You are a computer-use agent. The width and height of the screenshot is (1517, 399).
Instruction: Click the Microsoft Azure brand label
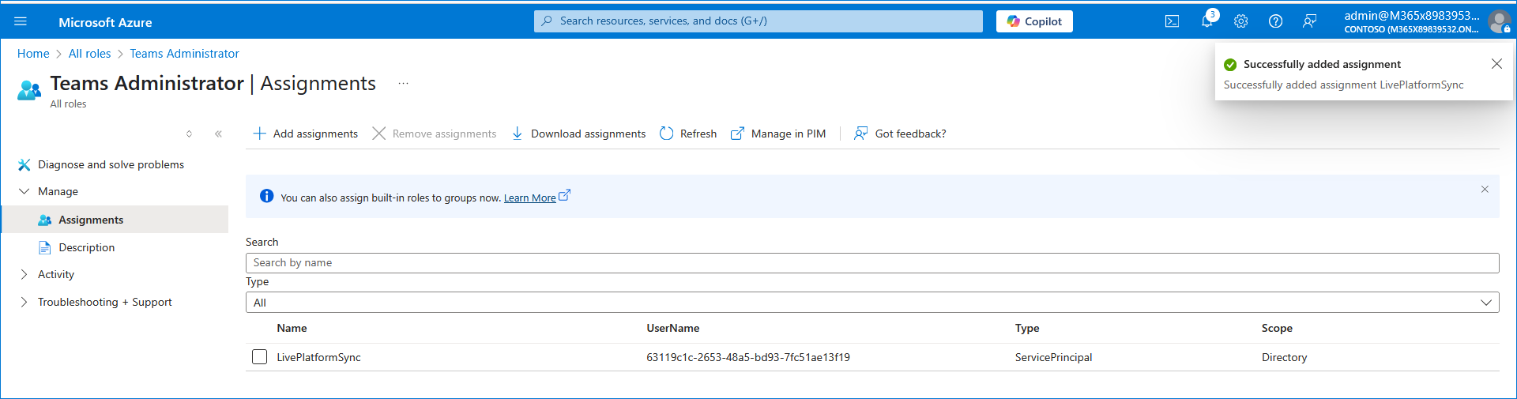click(105, 22)
